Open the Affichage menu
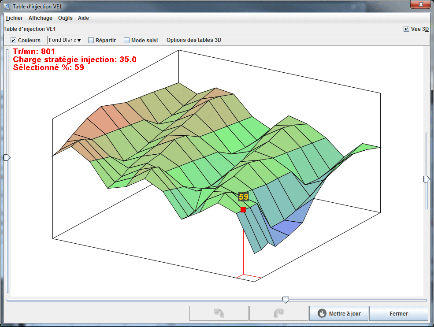 click(x=41, y=18)
